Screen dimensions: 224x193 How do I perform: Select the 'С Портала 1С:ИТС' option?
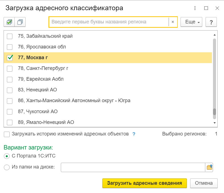[x=7, y=156]
